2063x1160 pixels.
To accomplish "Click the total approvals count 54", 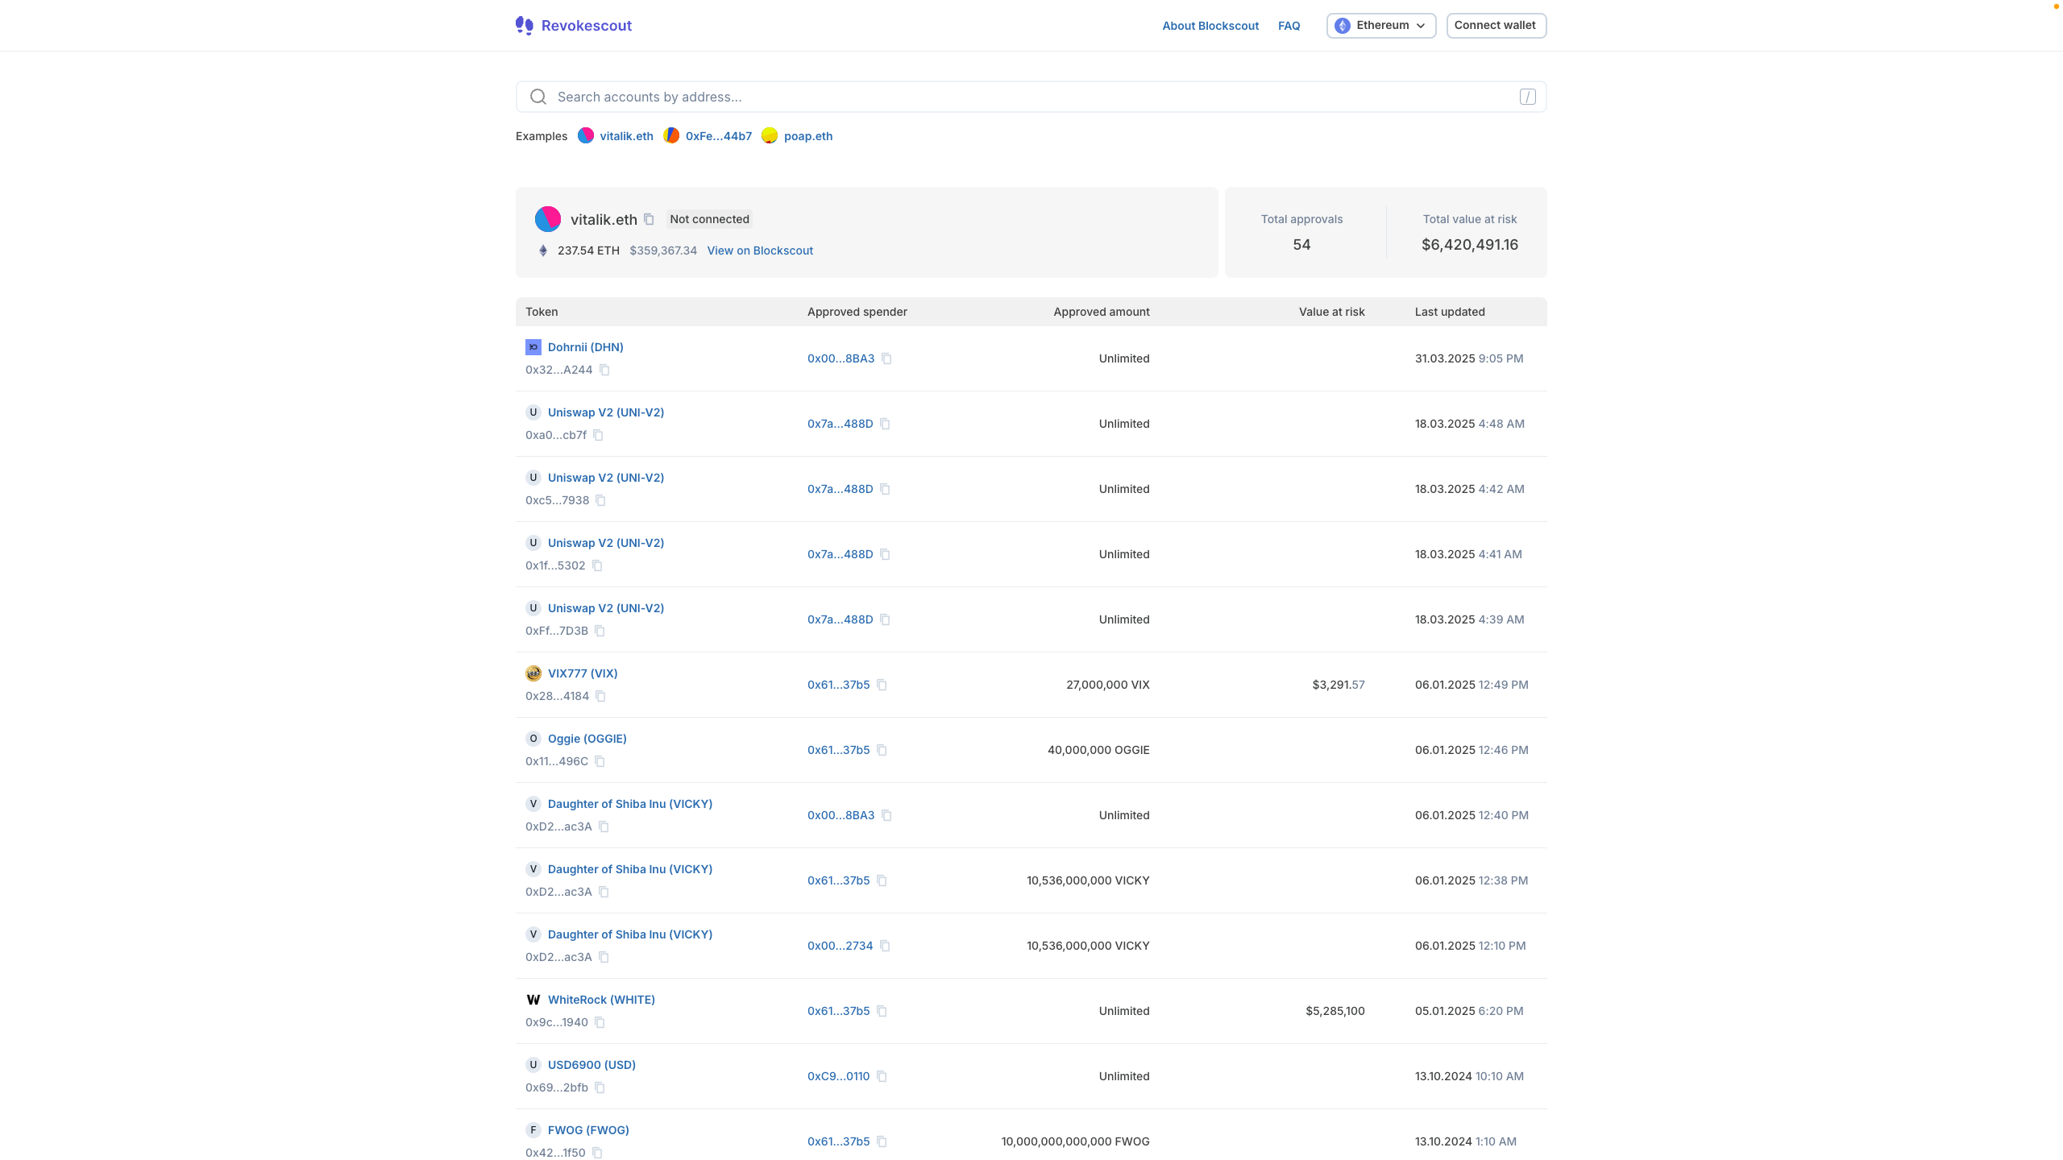I will coord(1301,245).
